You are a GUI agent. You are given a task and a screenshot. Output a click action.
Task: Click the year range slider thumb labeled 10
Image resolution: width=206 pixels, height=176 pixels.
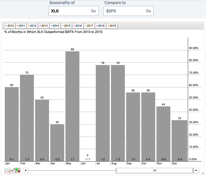(154, 170)
